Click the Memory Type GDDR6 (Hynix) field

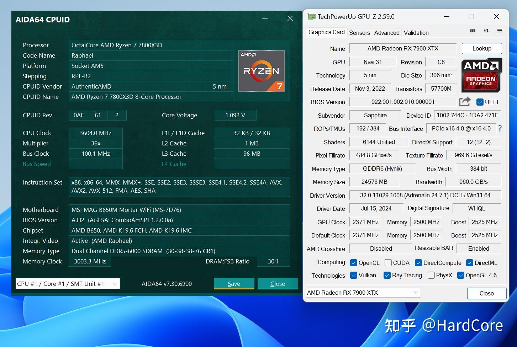383,169
